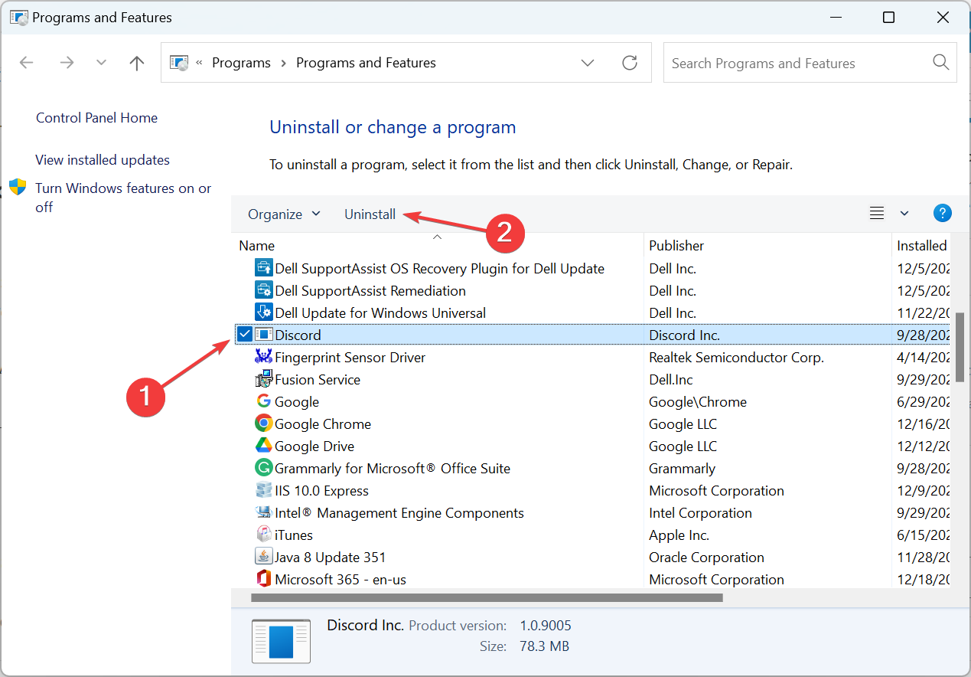Select the Grammarly for Microsoft Office icon
The image size is (971, 677).
click(x=263, y=468)
